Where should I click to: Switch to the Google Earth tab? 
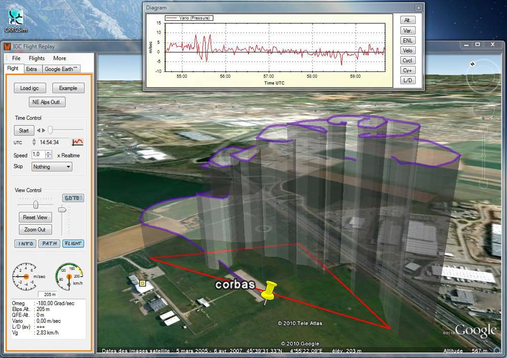click(61, 69)
